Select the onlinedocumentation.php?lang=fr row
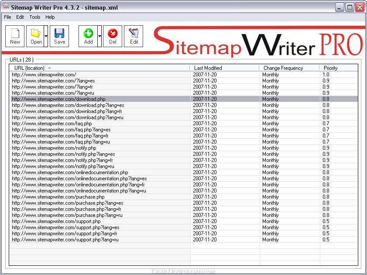 tap(183, 185)
